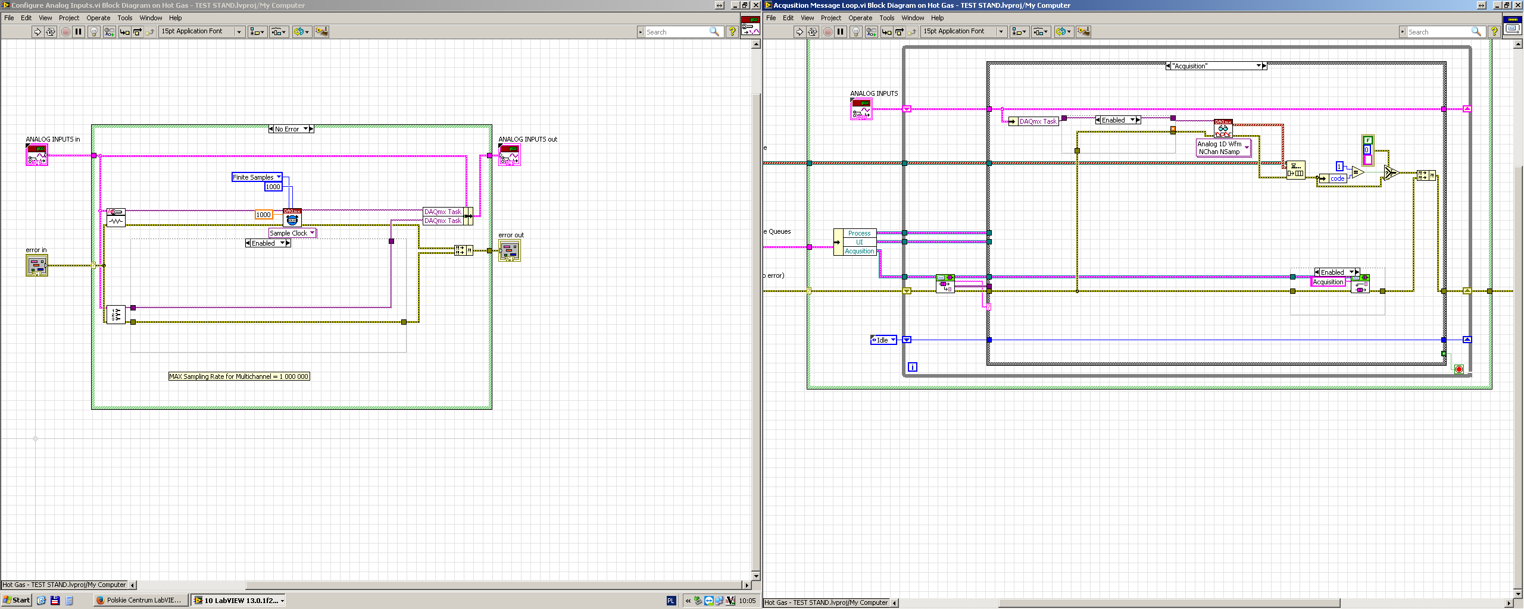This screenshot has width=1524, height=609.
Task: Click vertical scrollbar of Configure Analog Inputs window
Action: pyautogui.click(x=756, y=310)
